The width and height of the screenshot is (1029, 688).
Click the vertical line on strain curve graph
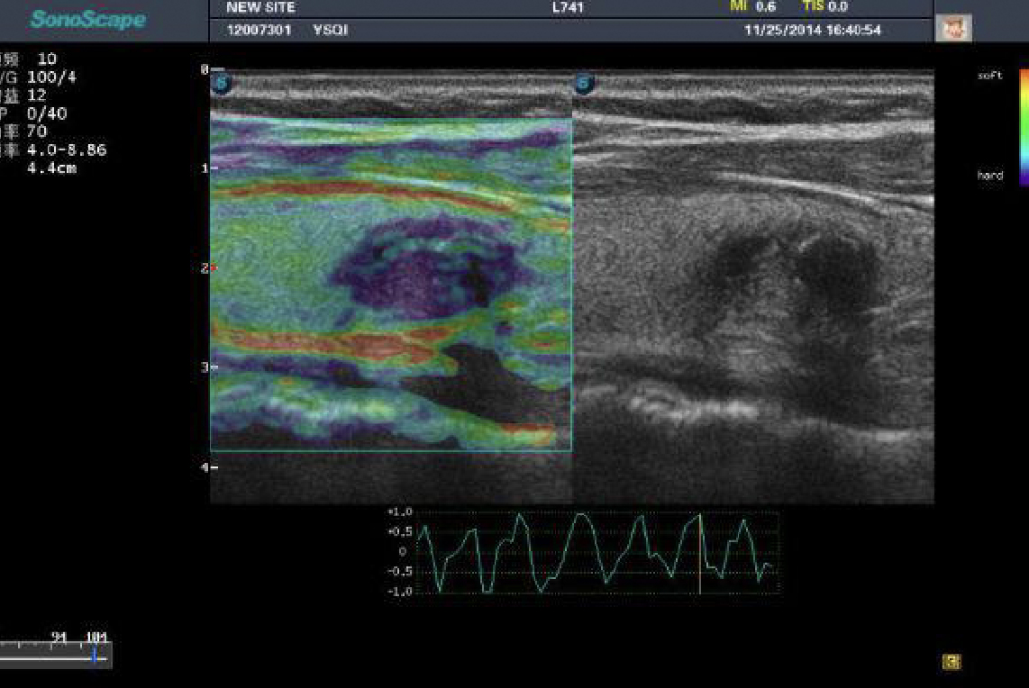[700, 552]
